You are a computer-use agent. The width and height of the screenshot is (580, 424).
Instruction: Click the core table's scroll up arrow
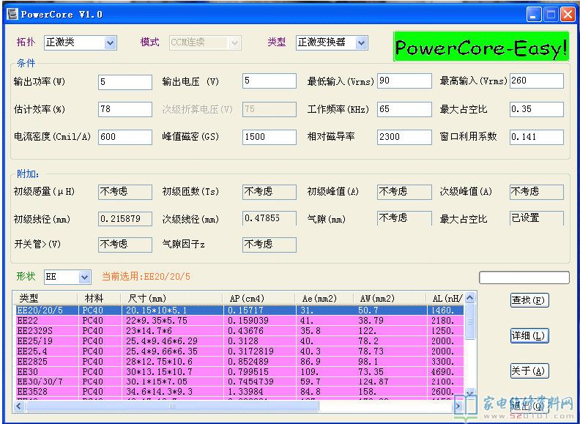[469, 297]
